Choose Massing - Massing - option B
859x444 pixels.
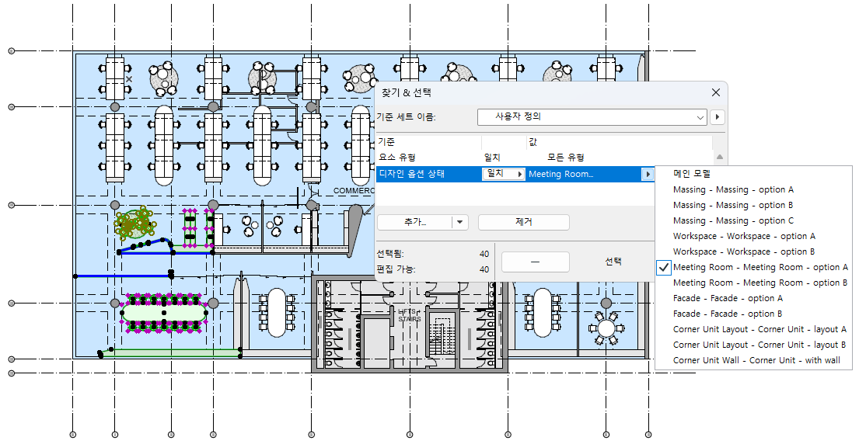pos(753,205)
